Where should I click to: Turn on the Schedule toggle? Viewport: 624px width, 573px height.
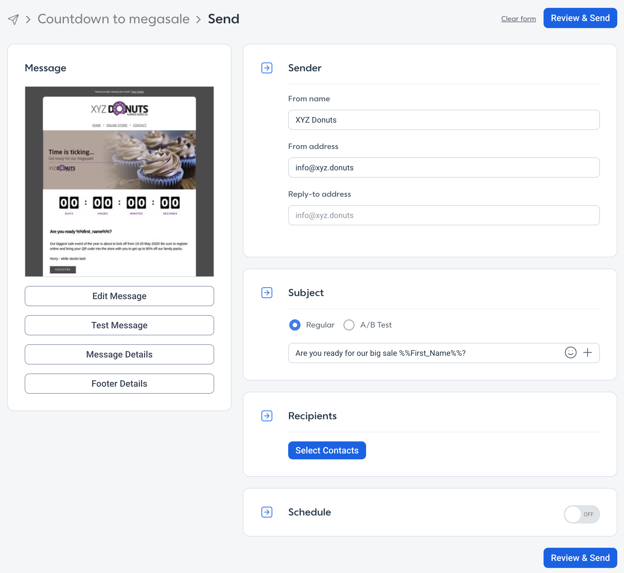pyautogui.click(x=582, y=514)
